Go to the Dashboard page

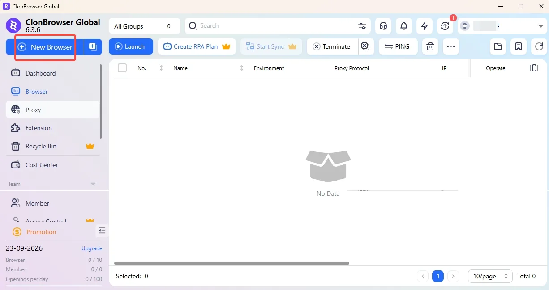[53, 73]
